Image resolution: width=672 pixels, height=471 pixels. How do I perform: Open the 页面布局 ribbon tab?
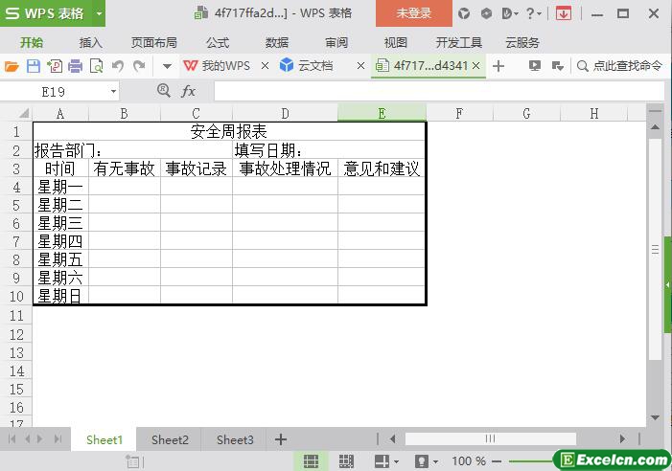(153, 42)
